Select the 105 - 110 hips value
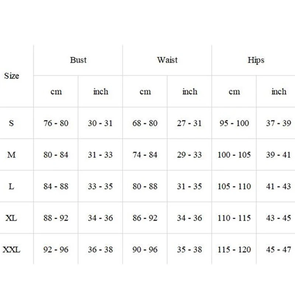Image resolution: width=295 pixels, height=295 pixels. (x=234, y=187)
